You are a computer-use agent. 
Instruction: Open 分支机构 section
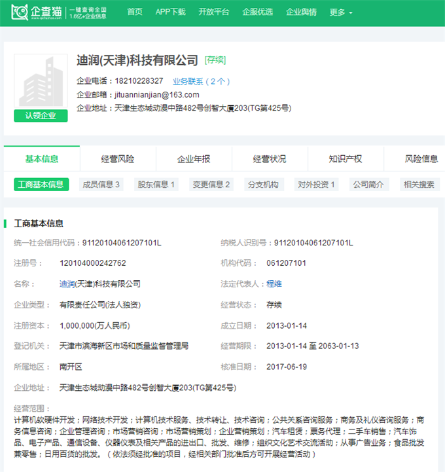click(x=263, y=184)
